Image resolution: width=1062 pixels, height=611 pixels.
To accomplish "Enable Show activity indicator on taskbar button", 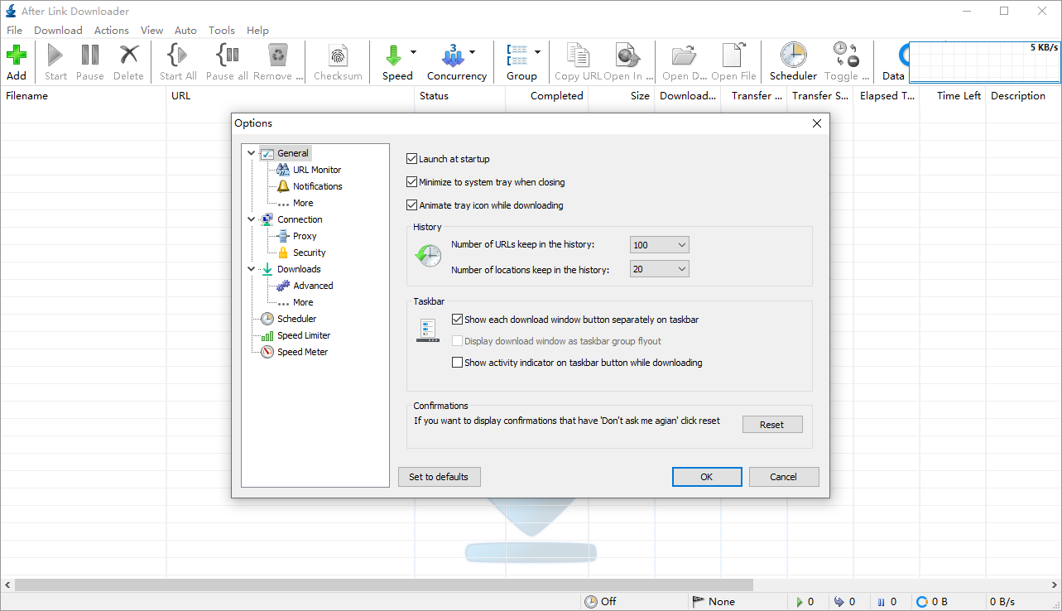I will 457,363.
